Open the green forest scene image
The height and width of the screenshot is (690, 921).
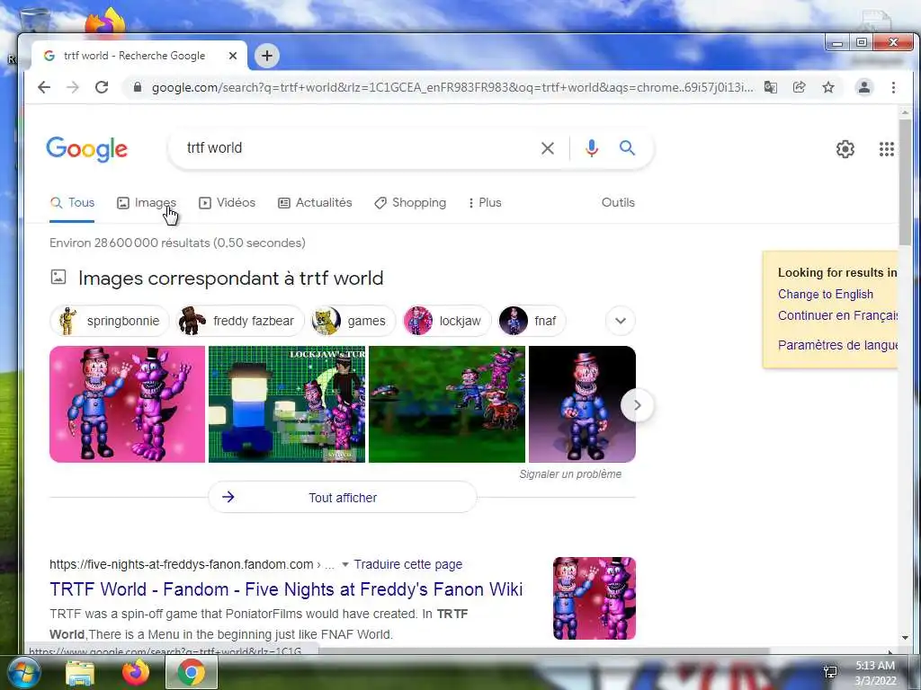click(x=447, y=404)
